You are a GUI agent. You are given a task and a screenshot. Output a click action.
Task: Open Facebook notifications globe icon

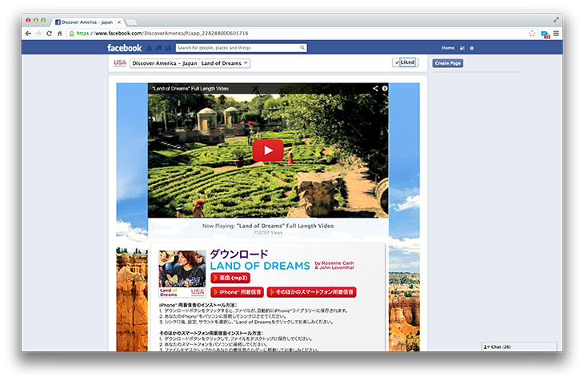click(166, 48)
